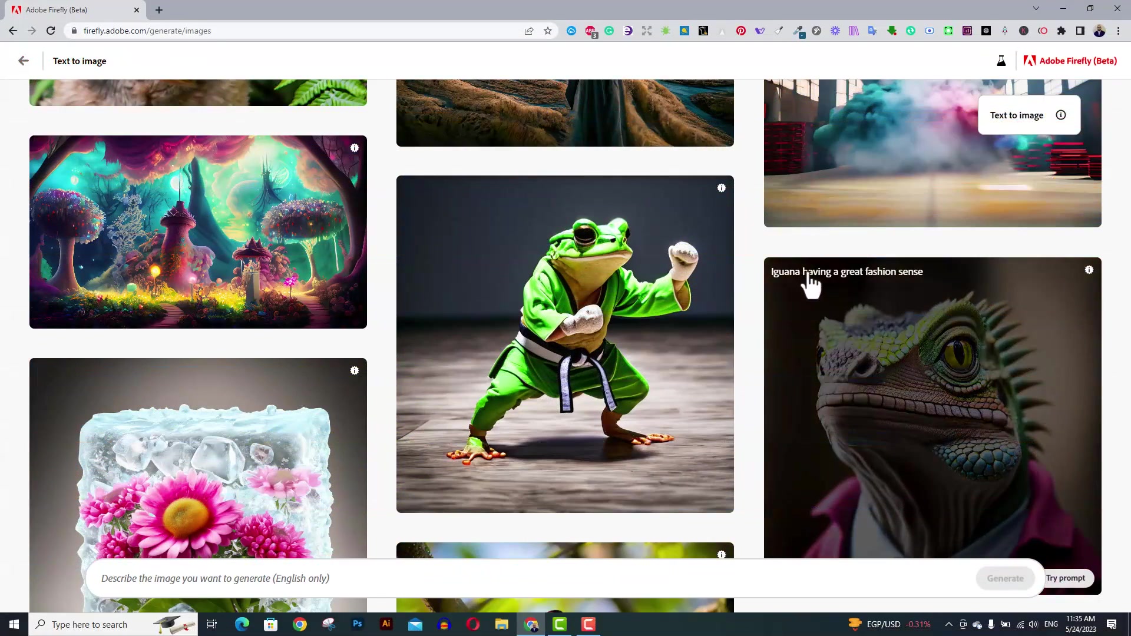Launch Opera from the taskbar

click(473, 624)
